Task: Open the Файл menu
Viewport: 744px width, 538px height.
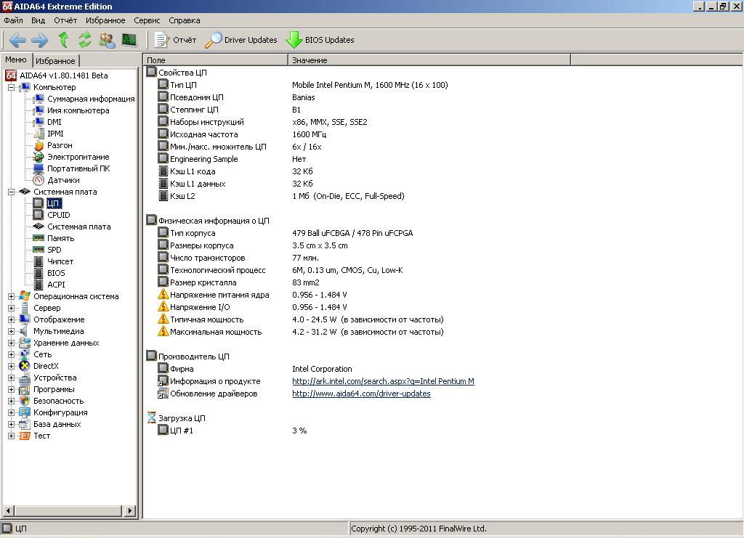Action: (x=13, y=20)
